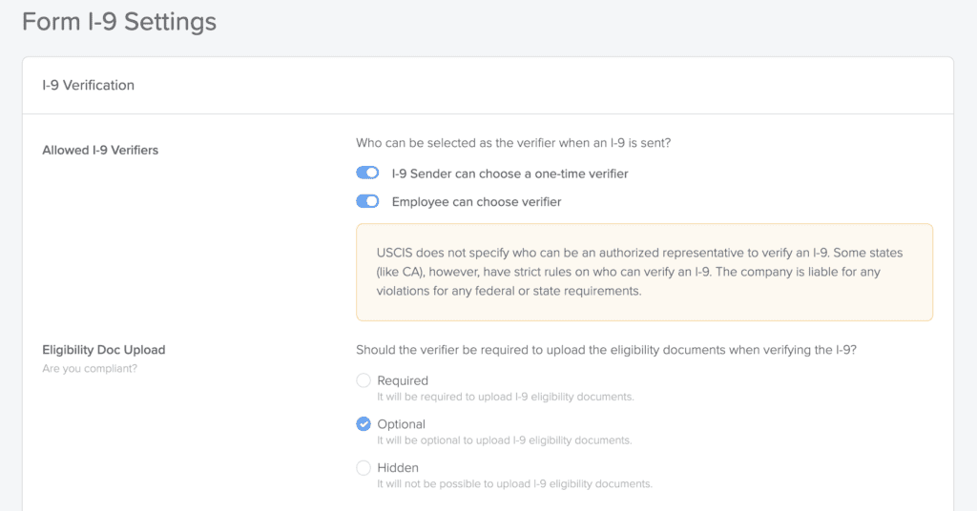Click the "Hidden" option label text
This screenshot has width=977, height=511.
tap(398, 468)
